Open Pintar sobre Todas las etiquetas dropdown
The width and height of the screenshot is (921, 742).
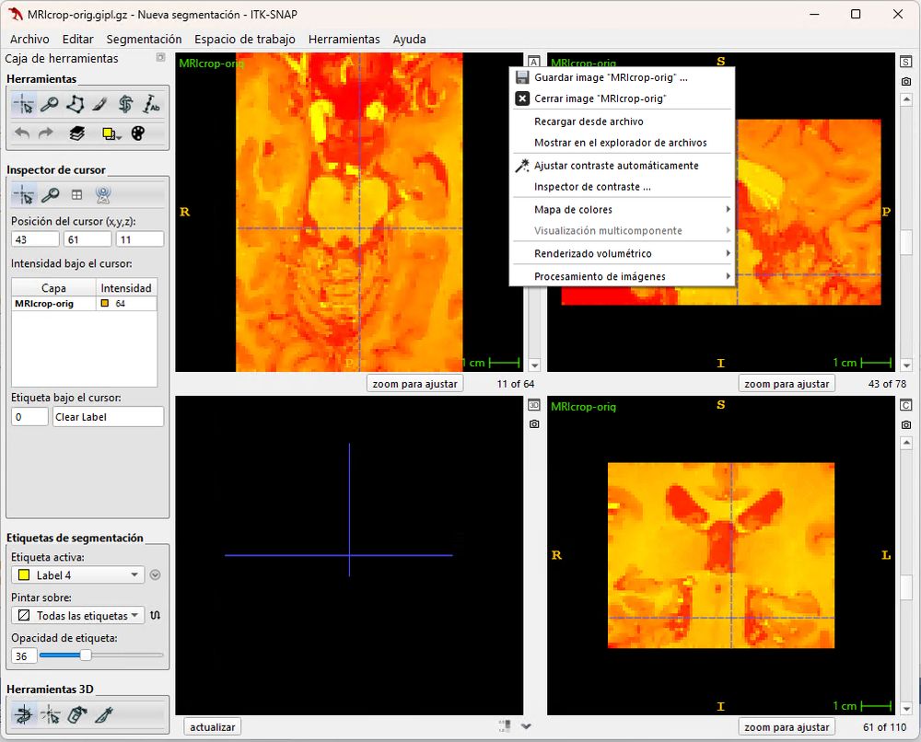point(77,616)
